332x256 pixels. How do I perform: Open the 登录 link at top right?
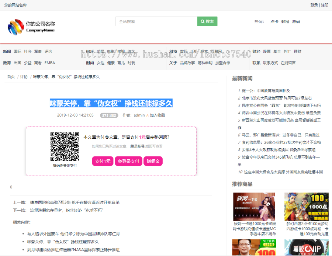[314, 5]
